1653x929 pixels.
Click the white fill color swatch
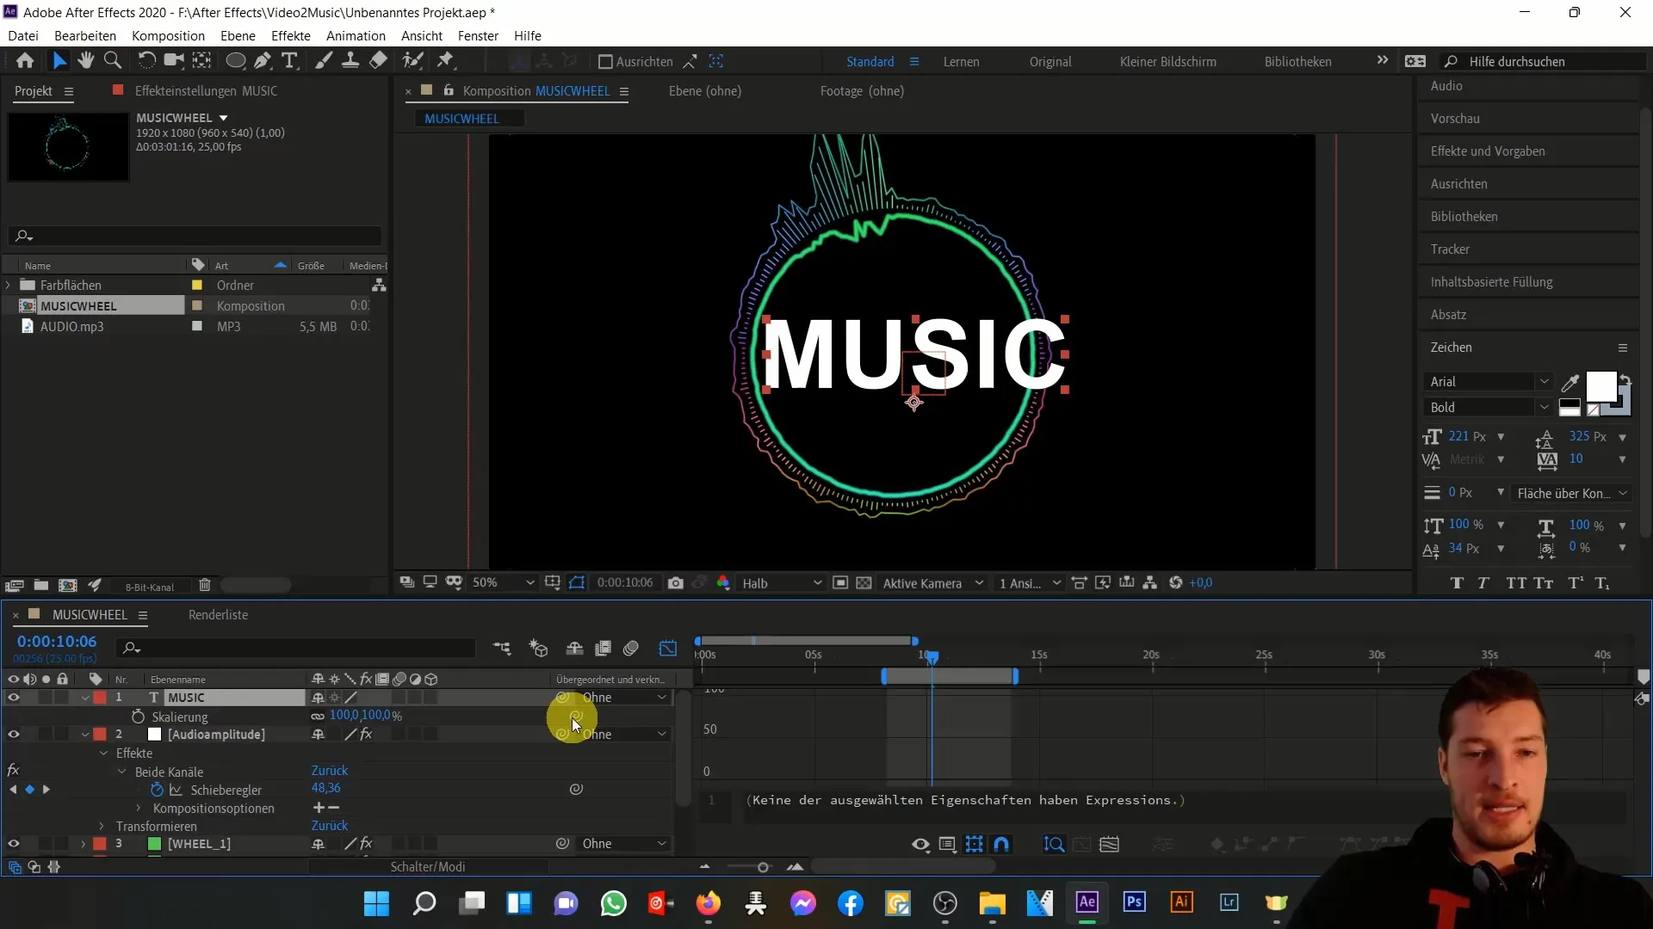point(1600,387)
